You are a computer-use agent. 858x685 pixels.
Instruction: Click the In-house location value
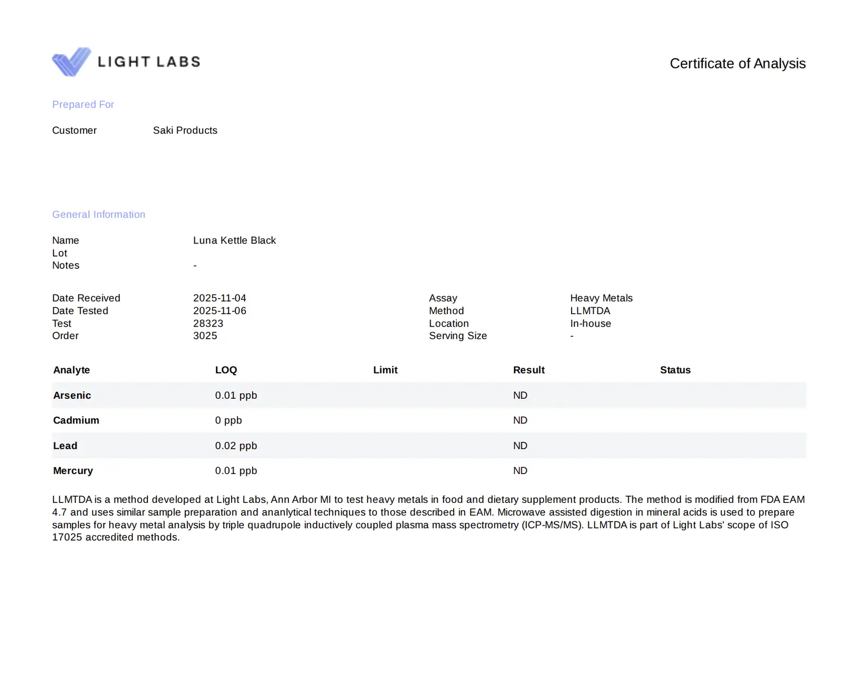click(590, 324)
